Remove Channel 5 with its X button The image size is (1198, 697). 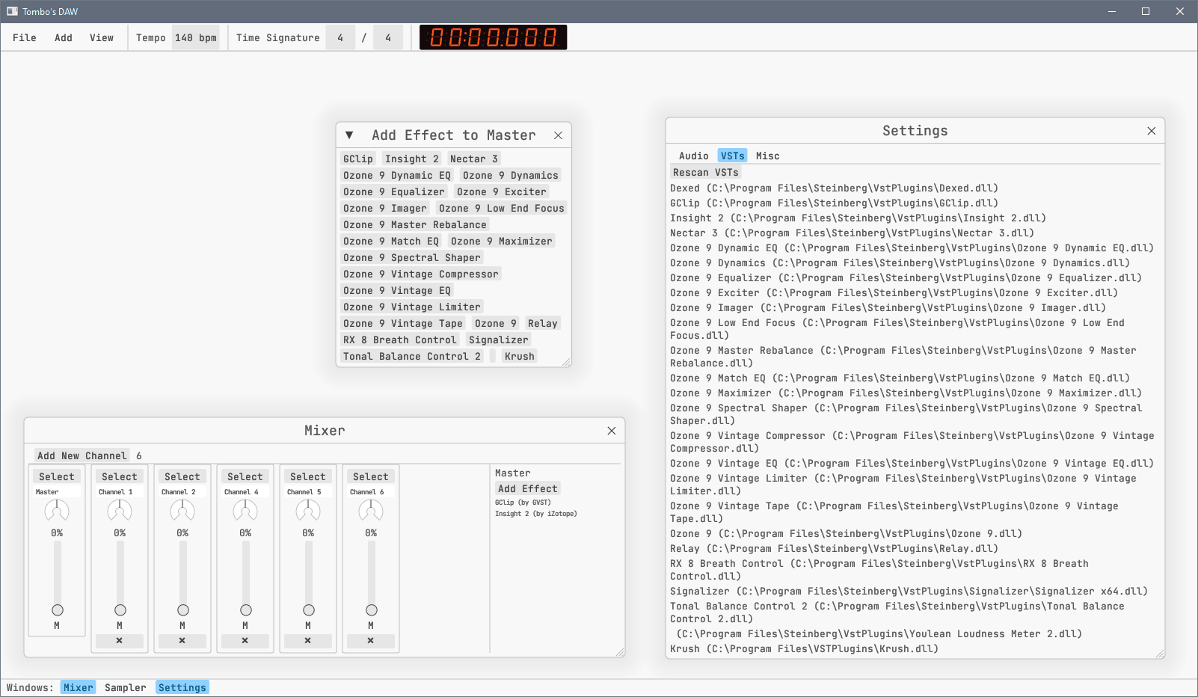click(x=308, y=641)
